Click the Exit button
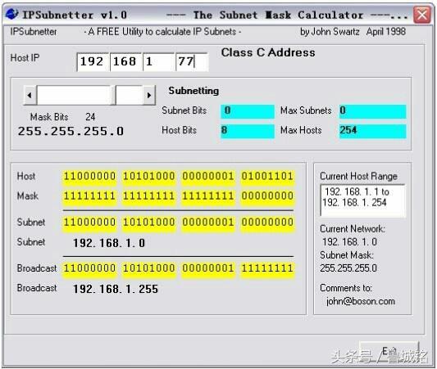The height and width of the screenshot is (369, 437). point(389,352)
